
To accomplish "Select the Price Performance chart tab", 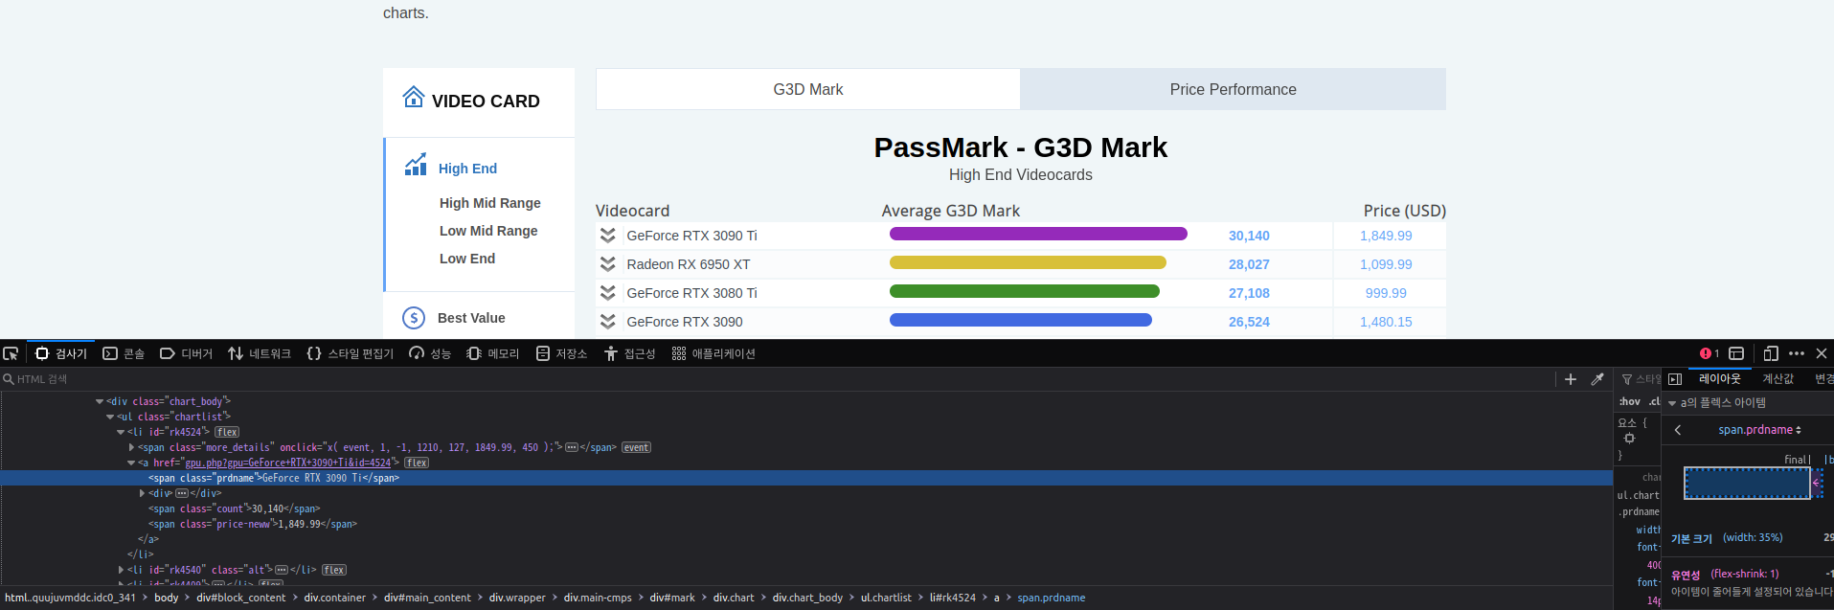I will pyautogui.click(x=1234, y=89).
